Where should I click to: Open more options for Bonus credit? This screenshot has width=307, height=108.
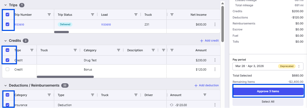pyautogui.click(x=215, y=69)
